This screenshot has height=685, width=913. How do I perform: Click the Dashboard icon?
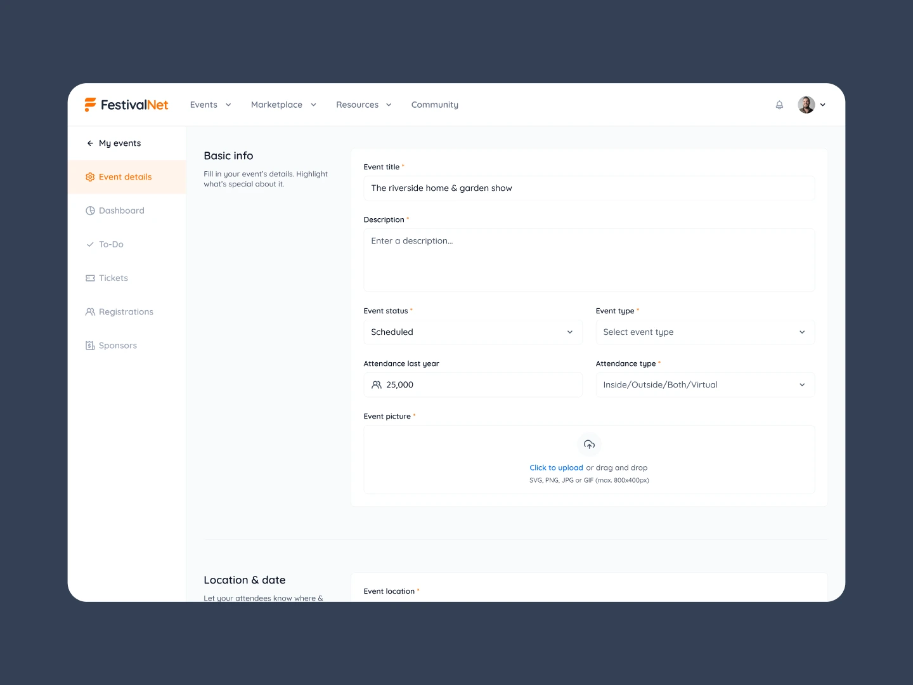(x=90, y=210)
